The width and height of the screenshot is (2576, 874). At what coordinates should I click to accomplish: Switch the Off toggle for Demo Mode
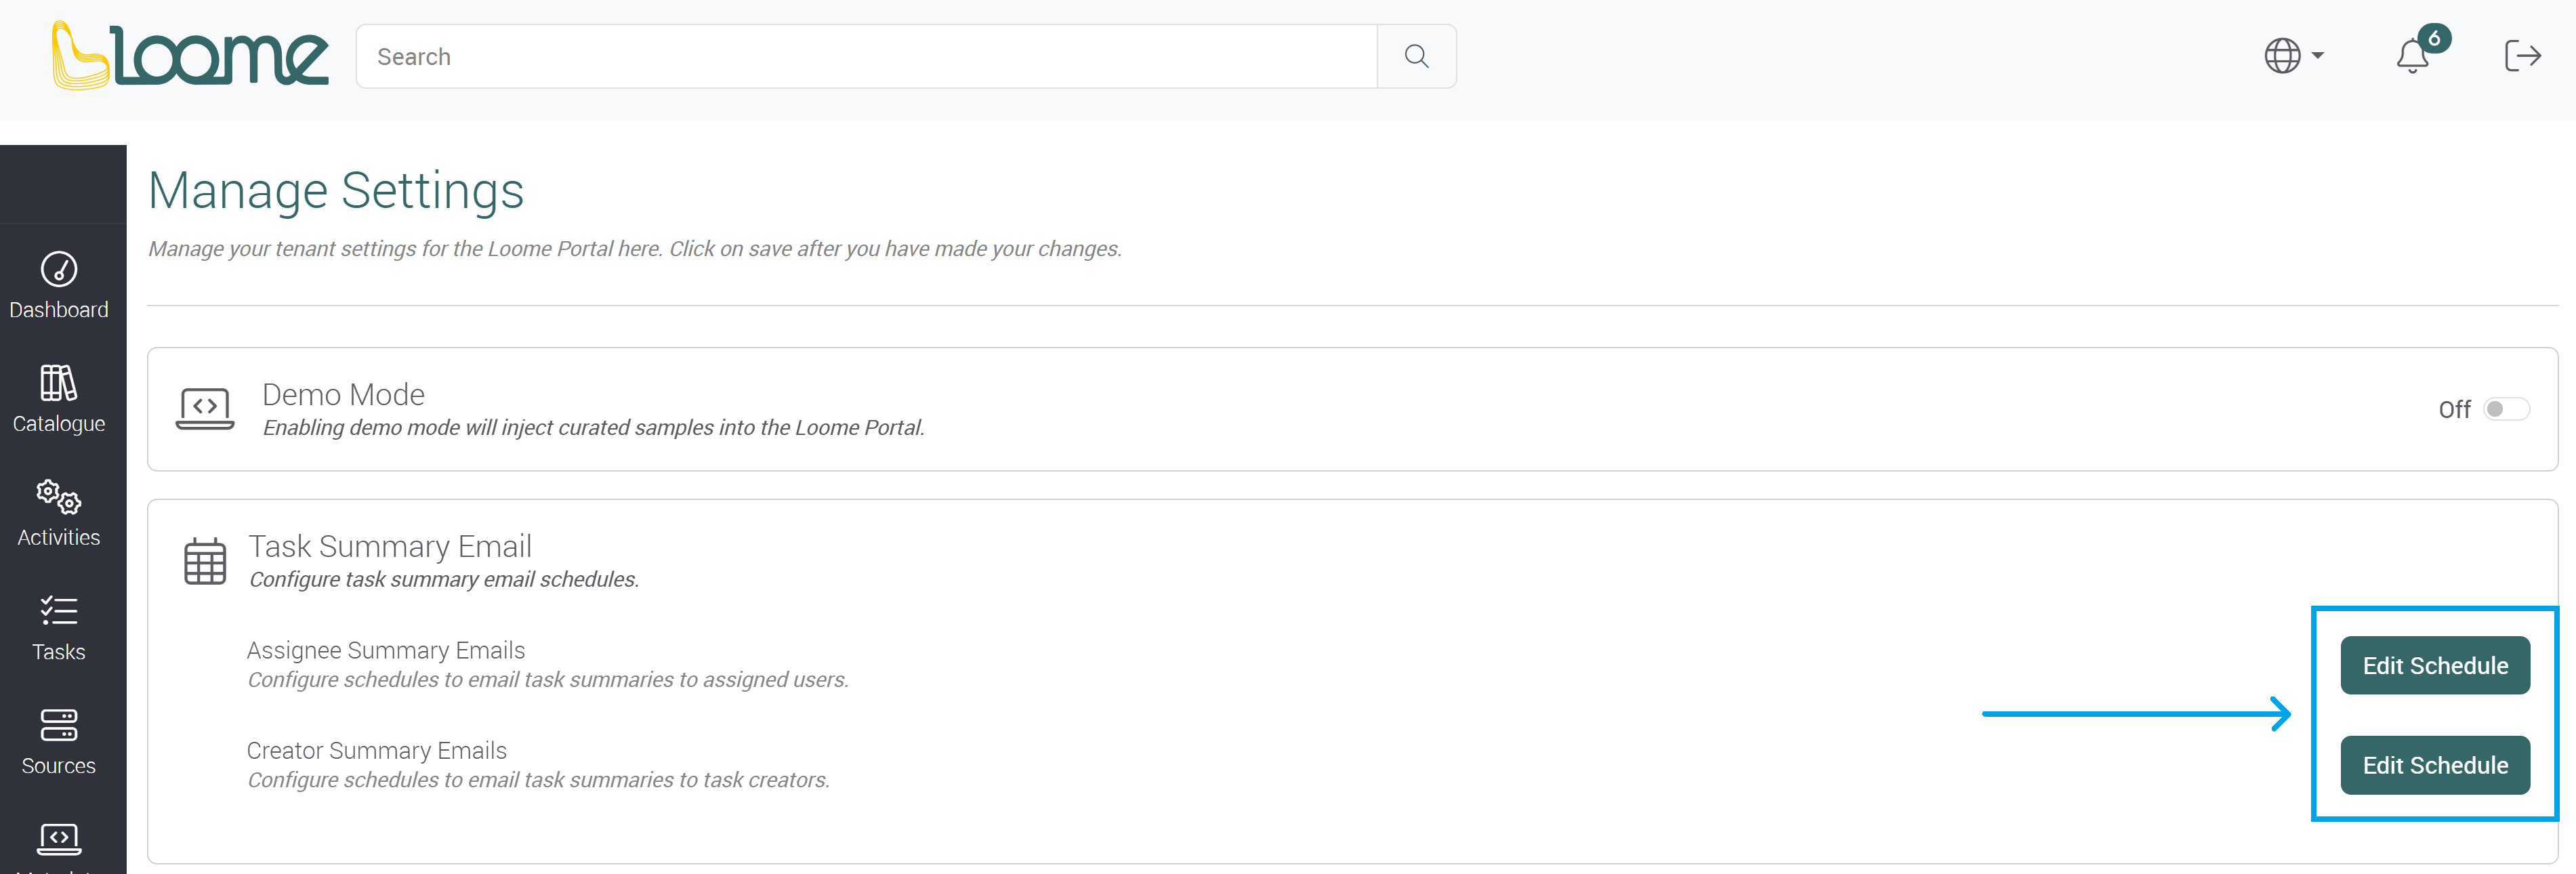(2507, 409)
